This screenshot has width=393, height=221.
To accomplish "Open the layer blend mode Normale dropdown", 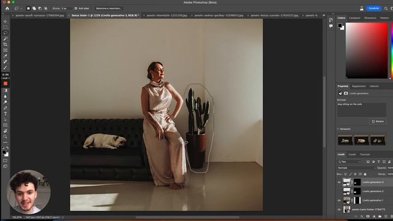I will click(x=356, y=168).
